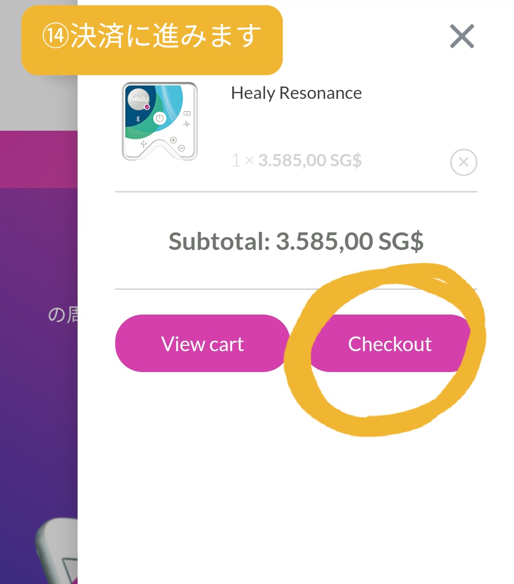Click the Bluetooth symbol on the device image
This screenshot has height=584, width=514.
pyautogui.click(x=138, y=119)
